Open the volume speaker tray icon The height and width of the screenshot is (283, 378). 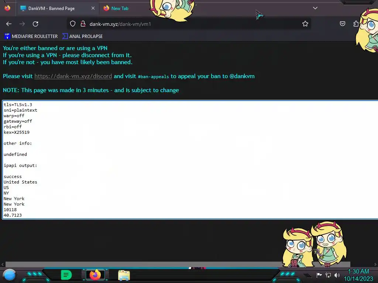coord(337,275)
